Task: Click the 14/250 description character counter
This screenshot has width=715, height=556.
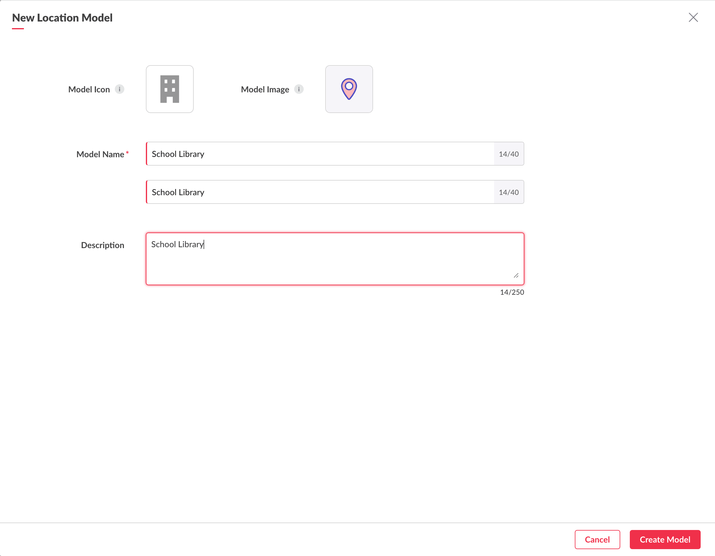Action: click(512, 292)
